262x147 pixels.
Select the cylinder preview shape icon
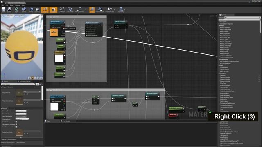[29, 78]
